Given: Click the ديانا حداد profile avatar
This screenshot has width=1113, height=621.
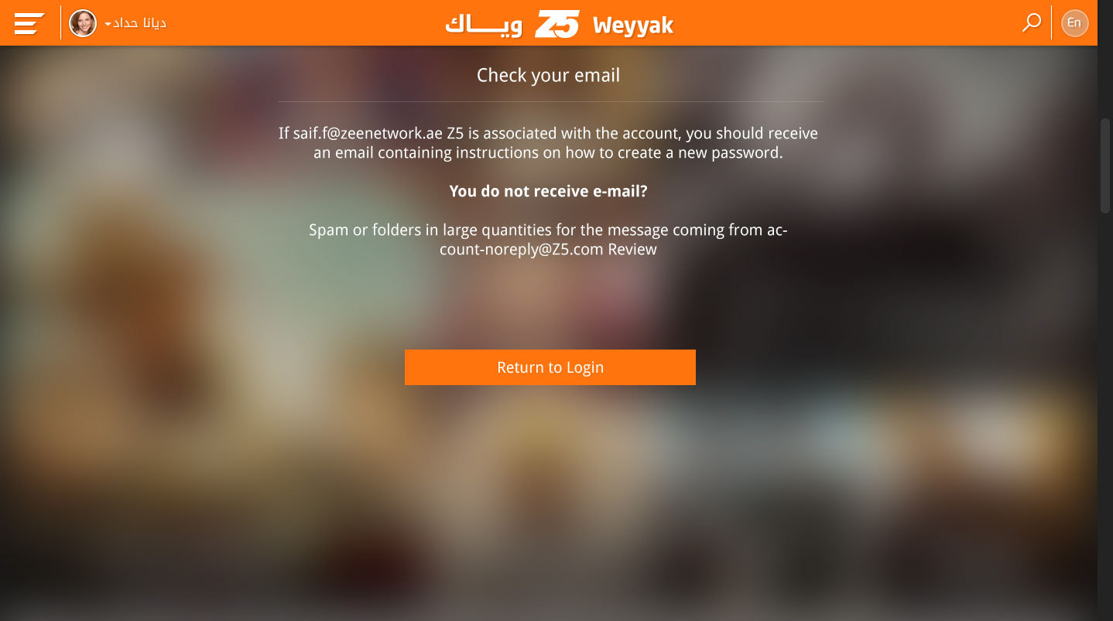Looking at the screenshot, I should point(83,23).
